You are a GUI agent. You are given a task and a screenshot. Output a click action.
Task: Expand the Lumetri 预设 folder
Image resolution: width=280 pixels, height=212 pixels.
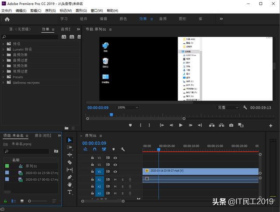tap(3, 49)
